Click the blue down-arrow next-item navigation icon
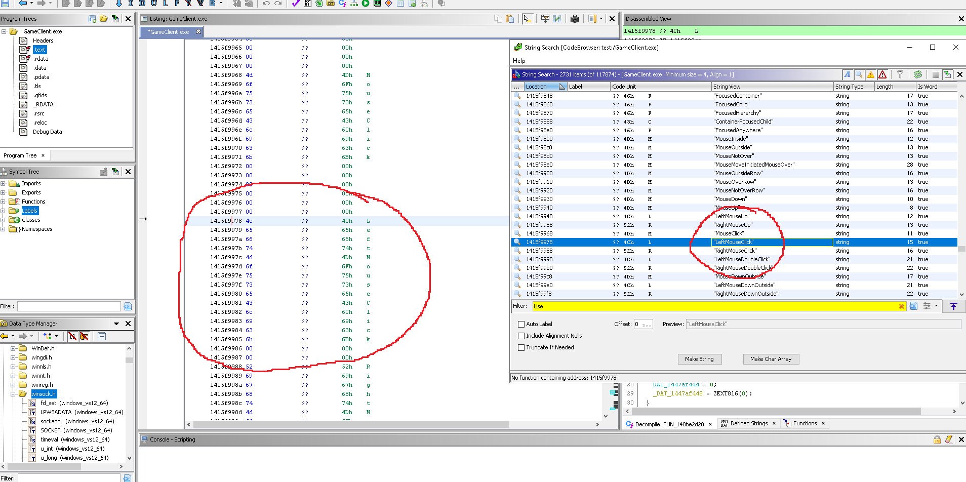The image size is (966, 482). [119, 3]
